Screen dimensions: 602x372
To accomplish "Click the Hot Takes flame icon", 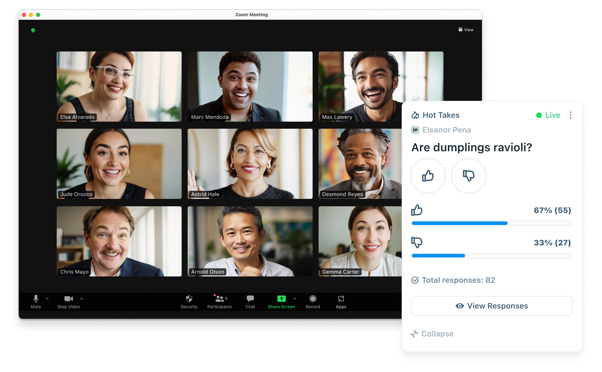I will pyautogui.click(x=415, y=115).
